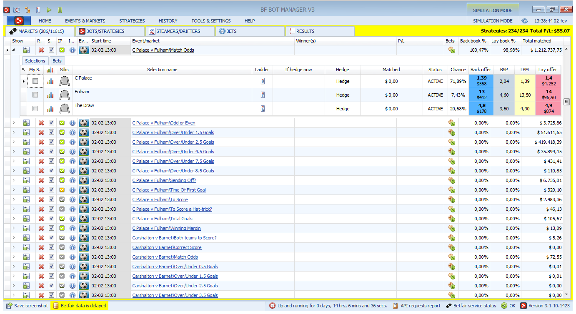Expand the Sending Off market row
Viewport: 576px width, 314px height.
(13, 180)
